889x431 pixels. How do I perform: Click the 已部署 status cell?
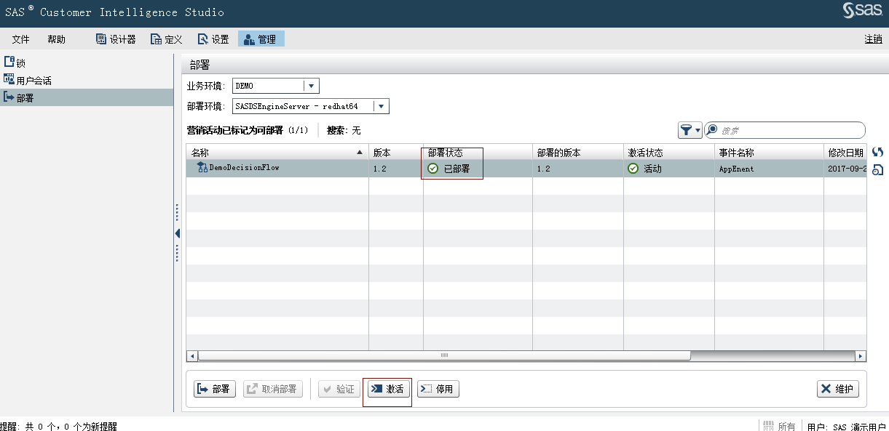(478, 169)
